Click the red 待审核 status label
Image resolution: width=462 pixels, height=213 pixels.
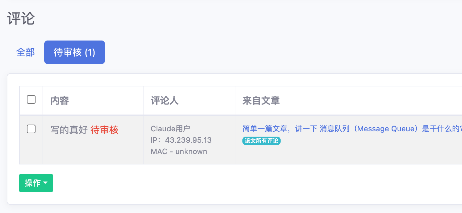105,130
